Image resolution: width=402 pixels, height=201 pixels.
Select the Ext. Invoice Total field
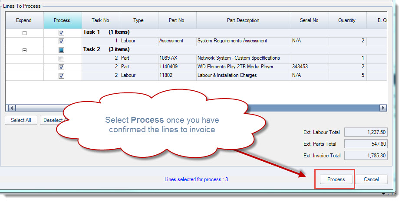366,155
